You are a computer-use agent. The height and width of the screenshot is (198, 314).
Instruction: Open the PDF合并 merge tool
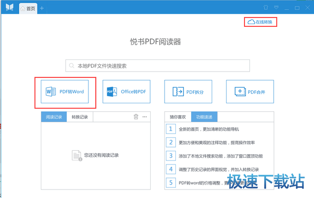pos(250,92)
